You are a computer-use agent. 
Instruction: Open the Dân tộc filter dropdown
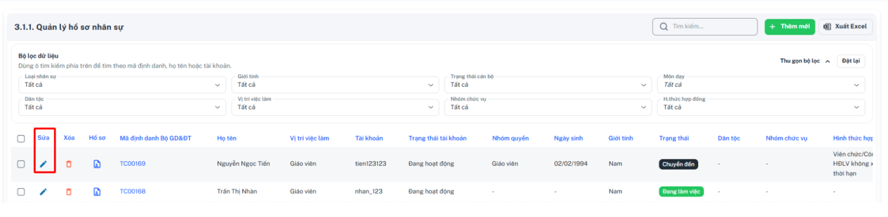tap(122, 107)
